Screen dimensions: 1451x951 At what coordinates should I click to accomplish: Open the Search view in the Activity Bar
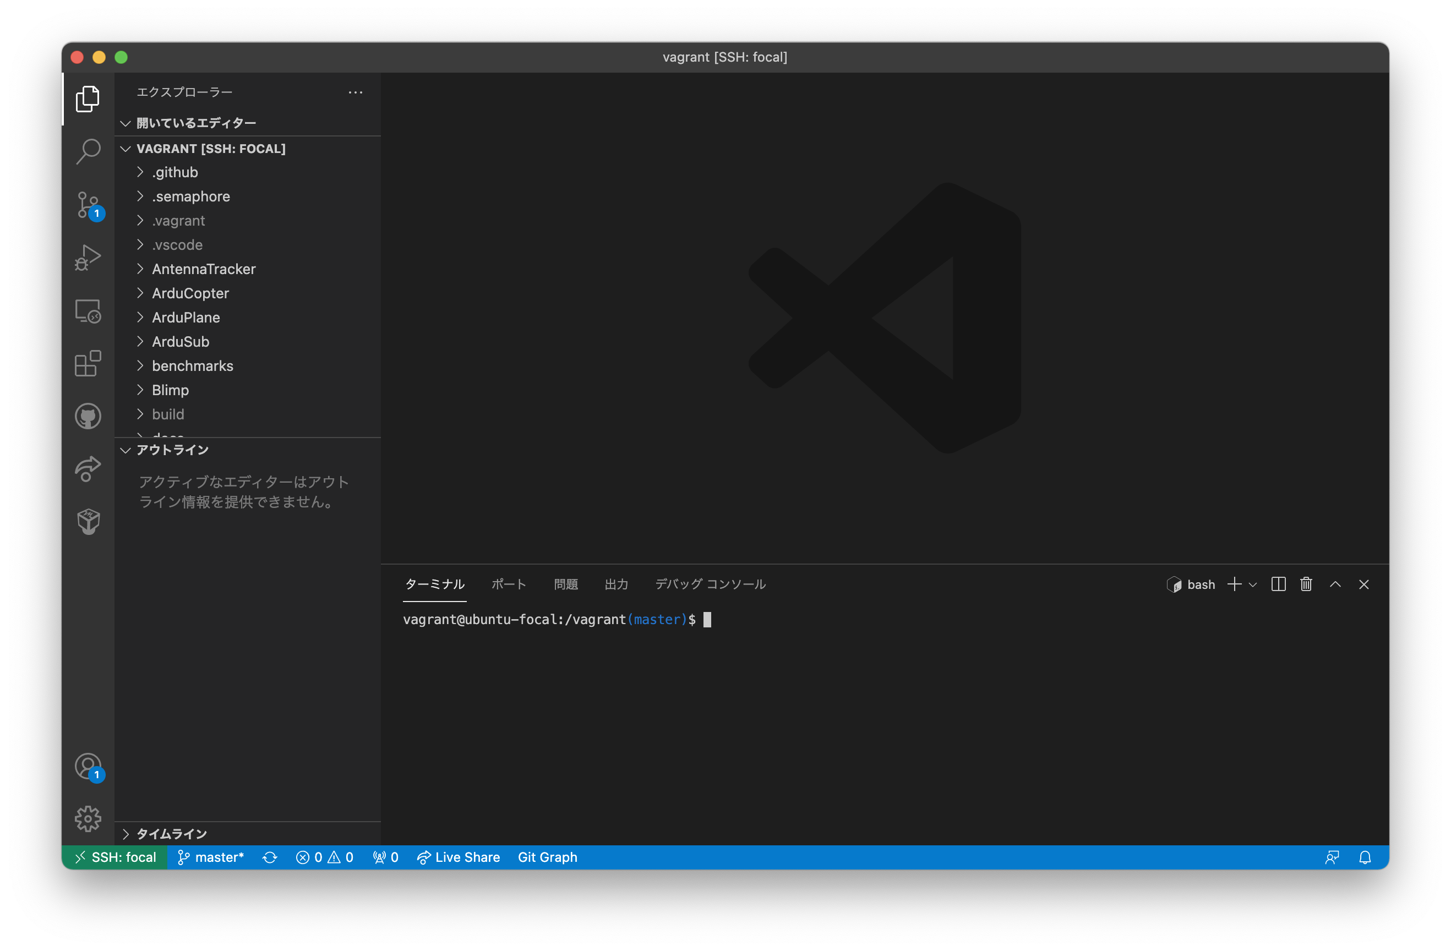coord(89,152)
